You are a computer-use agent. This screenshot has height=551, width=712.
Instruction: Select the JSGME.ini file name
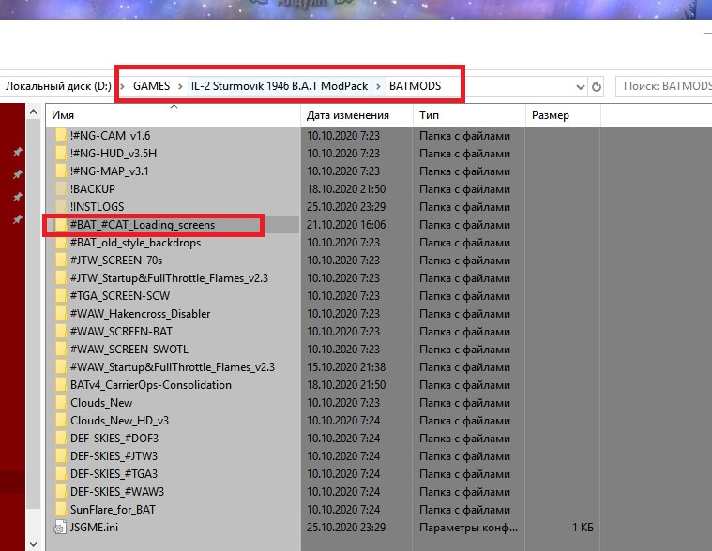coord(94,527)
